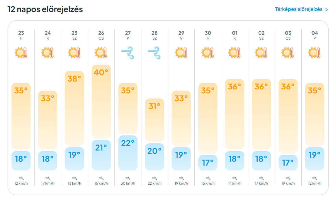Select the day 29 V column header

(181, 35)
